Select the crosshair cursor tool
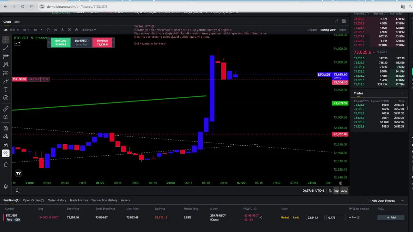 pyautogui.click(x=5, y=40)
